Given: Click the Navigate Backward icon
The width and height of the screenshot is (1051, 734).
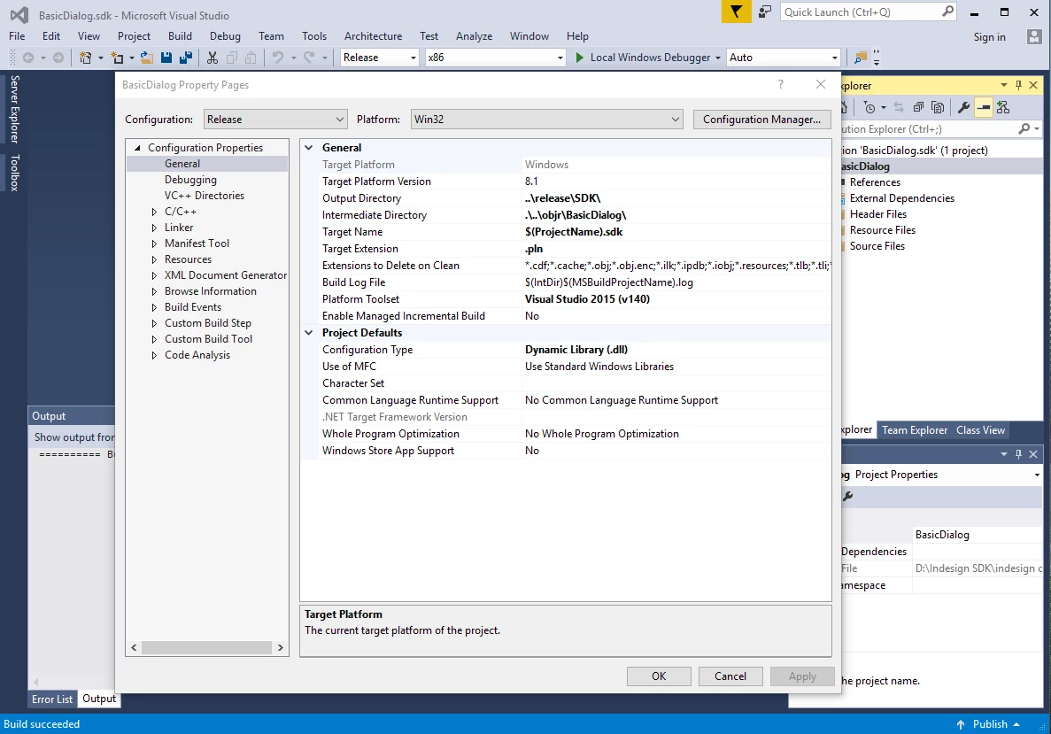Looking at the screenshot, I should tap(28, 58).
